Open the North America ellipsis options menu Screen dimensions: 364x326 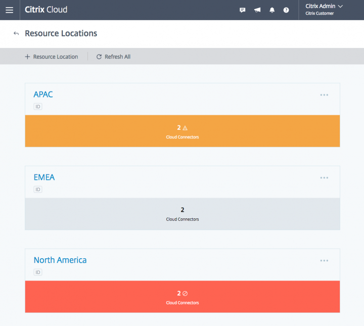[x=324, y=261]
